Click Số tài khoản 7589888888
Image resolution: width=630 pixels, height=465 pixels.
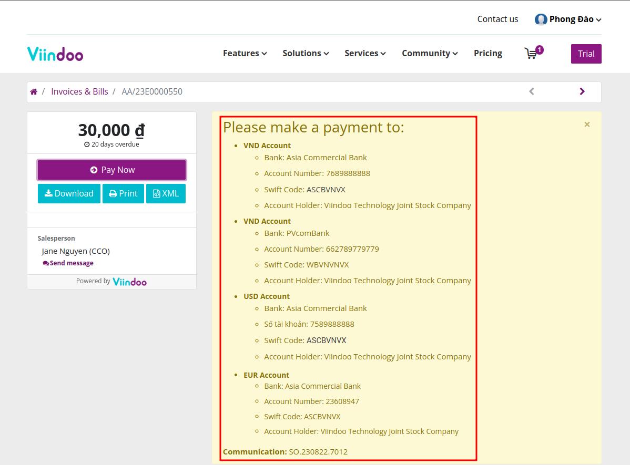pos(309,324)
